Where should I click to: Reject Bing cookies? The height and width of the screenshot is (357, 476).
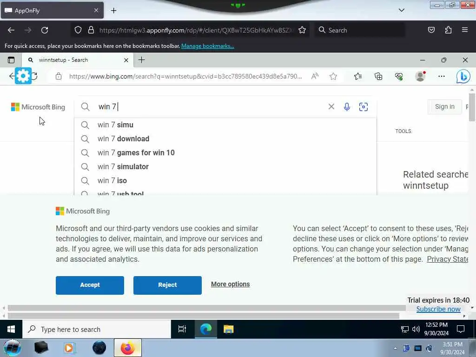[x=167, y=285]
